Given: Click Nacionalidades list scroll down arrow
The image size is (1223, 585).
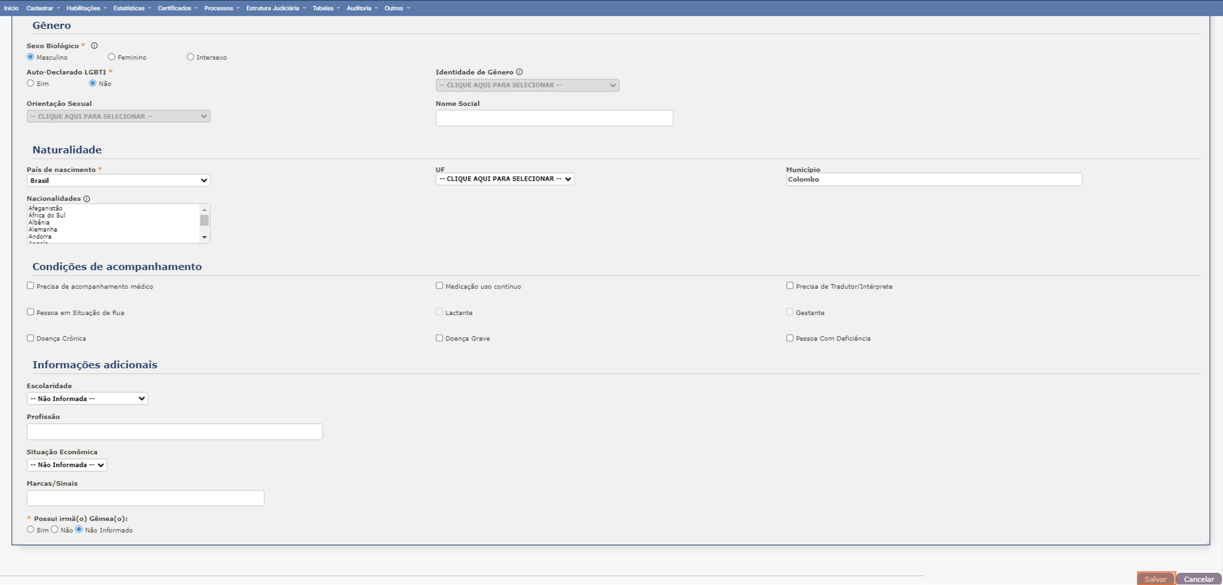Looking at the screenshot, I should click(x=205, y=237).
